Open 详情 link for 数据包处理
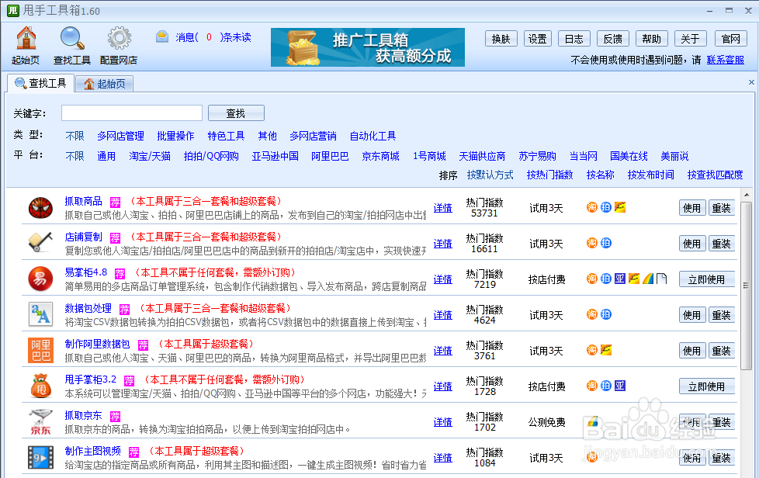 pyautogui.click(x=443, y=316)
